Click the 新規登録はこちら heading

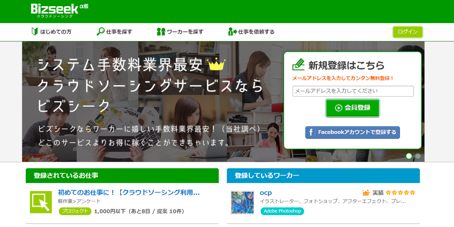(346, 65)
